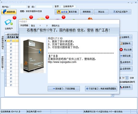
Task: Click the 注册帐号 dropdown button
Action: pos(126,37)
